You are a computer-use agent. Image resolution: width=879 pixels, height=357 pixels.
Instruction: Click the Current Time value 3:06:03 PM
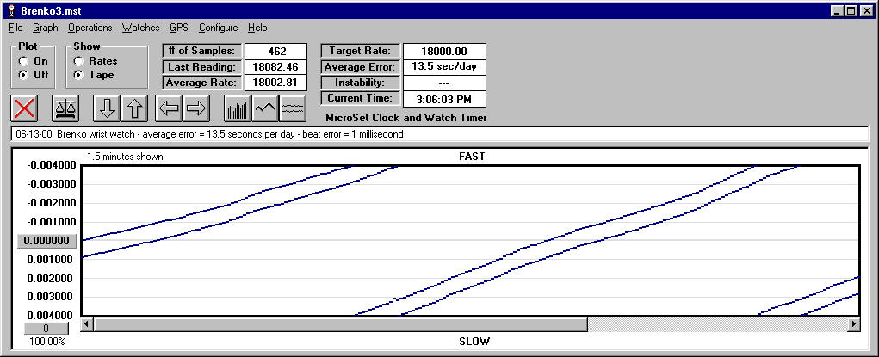coord(444,99)
